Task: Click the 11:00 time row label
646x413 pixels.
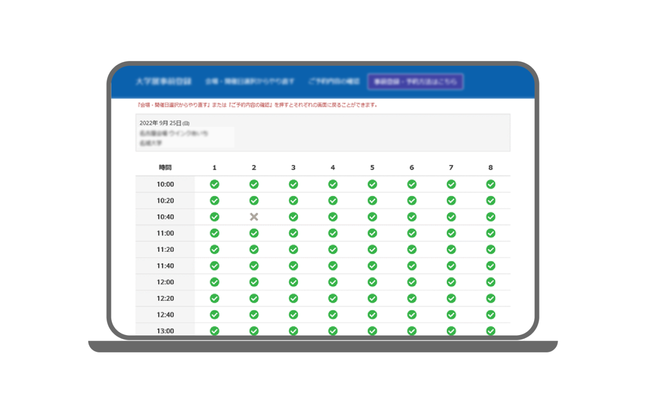Action: (x=165, y=233)
